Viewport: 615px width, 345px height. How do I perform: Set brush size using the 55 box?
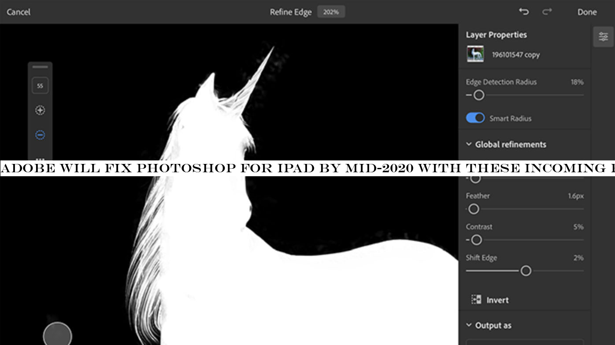click(40, 86)
